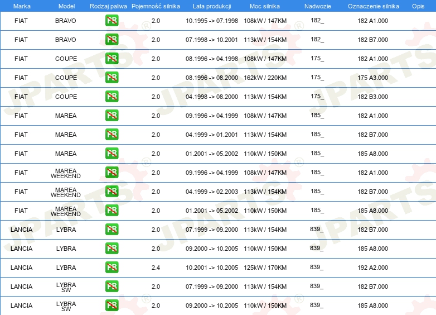Click fuel icon in Marea Weekend 185 A8.000 row
436x315 pixels.
coord(112,210)
